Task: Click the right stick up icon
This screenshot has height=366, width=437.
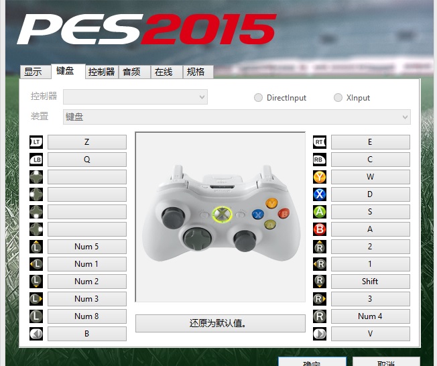Action: [320, 247]
